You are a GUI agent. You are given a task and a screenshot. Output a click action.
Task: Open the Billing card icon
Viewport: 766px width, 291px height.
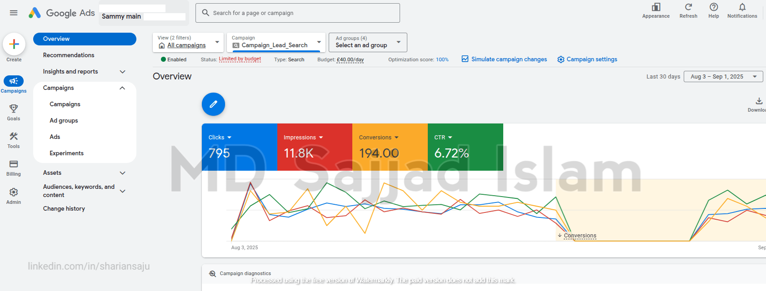(x=14, y=164)
